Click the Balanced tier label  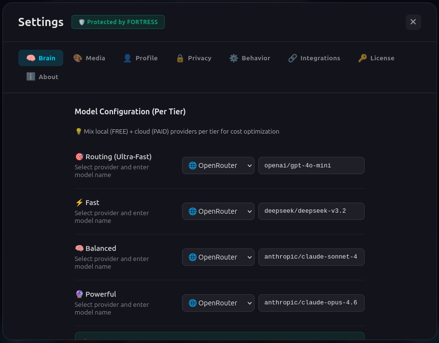pyautogui.click(x=101, y=248)
